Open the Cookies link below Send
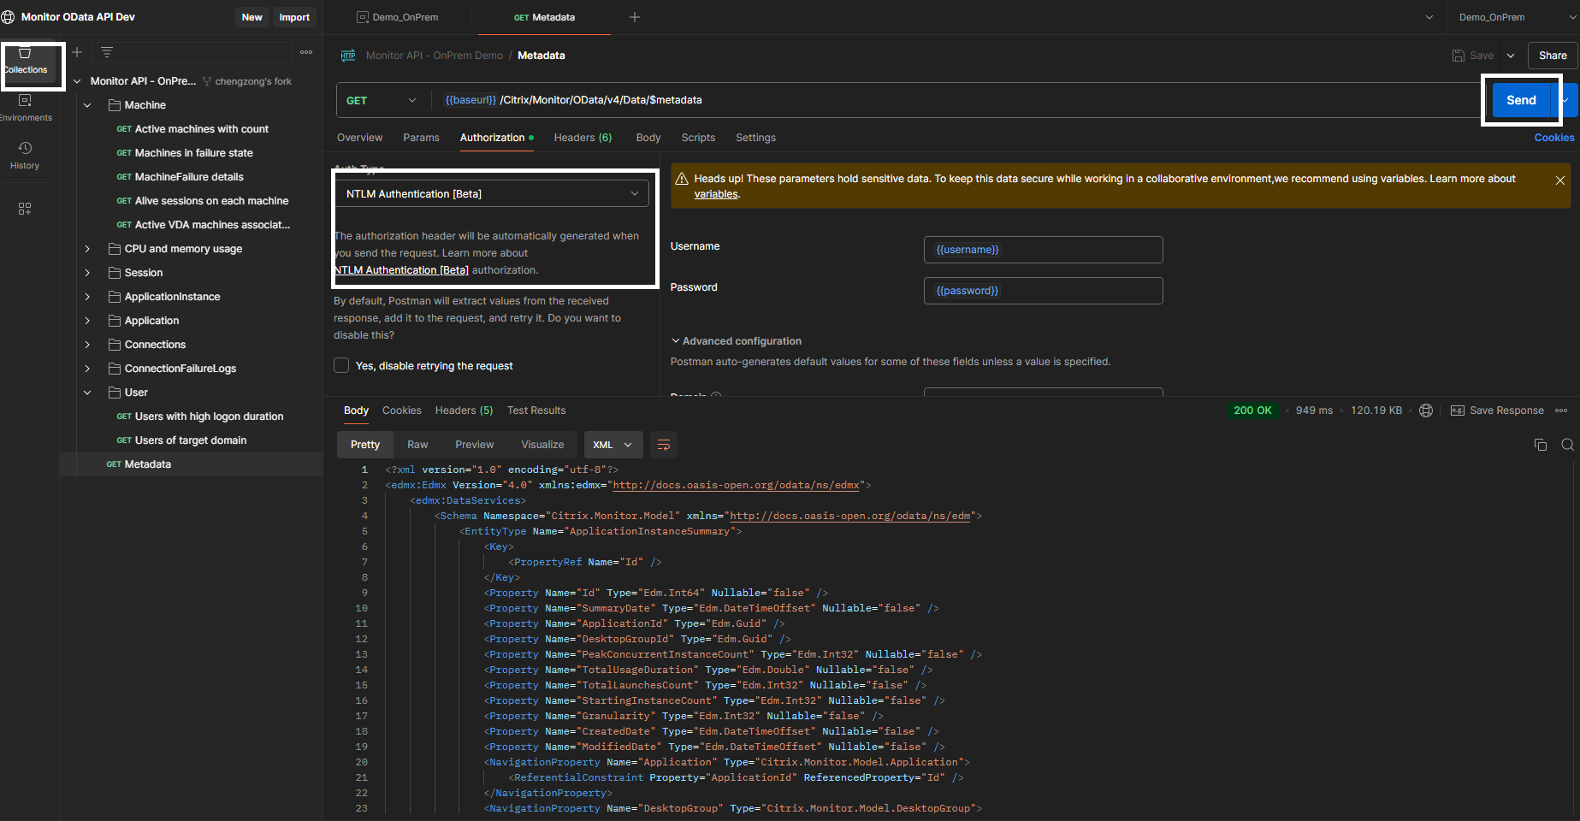 pyautogui.click(x=1553, y=138)
